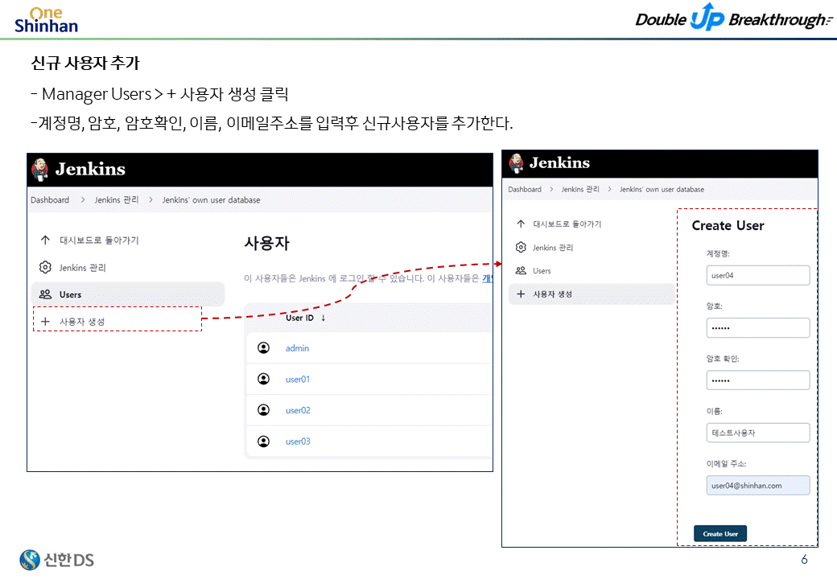Click the Create User form heading
Image resolution: width=837 pixels, height=579 pixels.
coord(728,225)
